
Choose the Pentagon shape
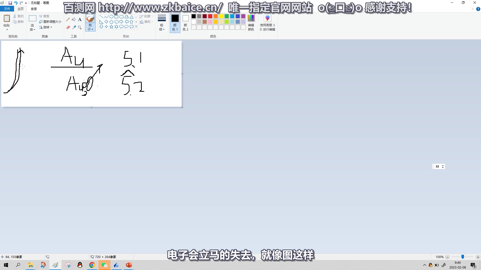pos(111,22)
